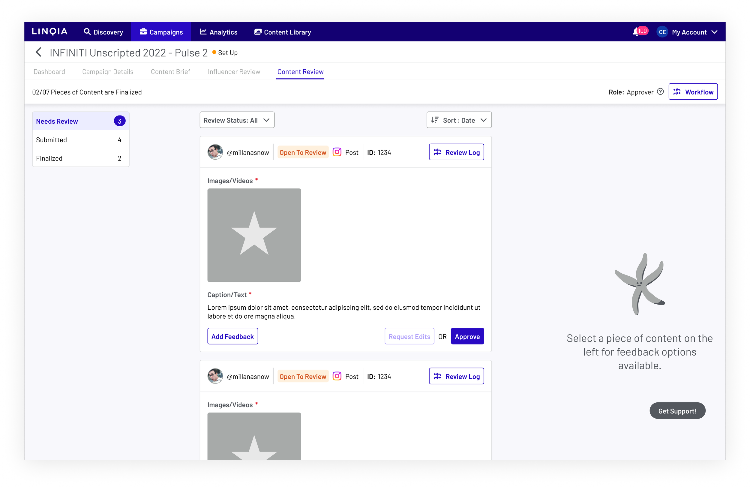The image size is (750, 487).
Task: Expand the My Account menu chevron
Action: click(714, 32)
